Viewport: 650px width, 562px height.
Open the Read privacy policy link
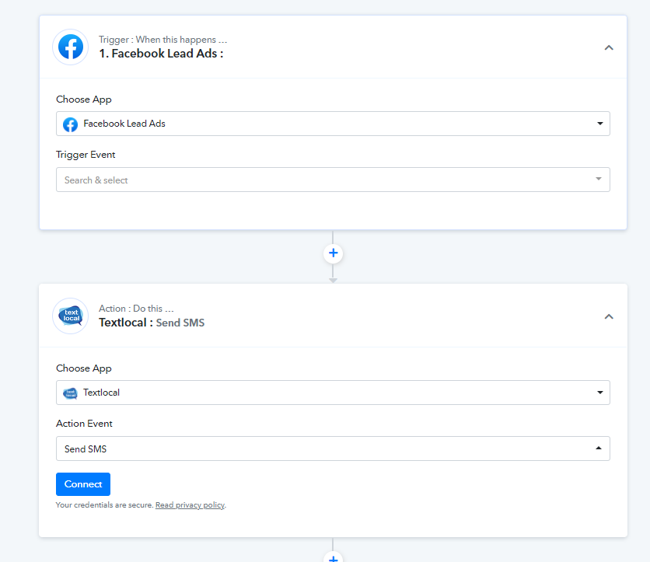[190, 504]
